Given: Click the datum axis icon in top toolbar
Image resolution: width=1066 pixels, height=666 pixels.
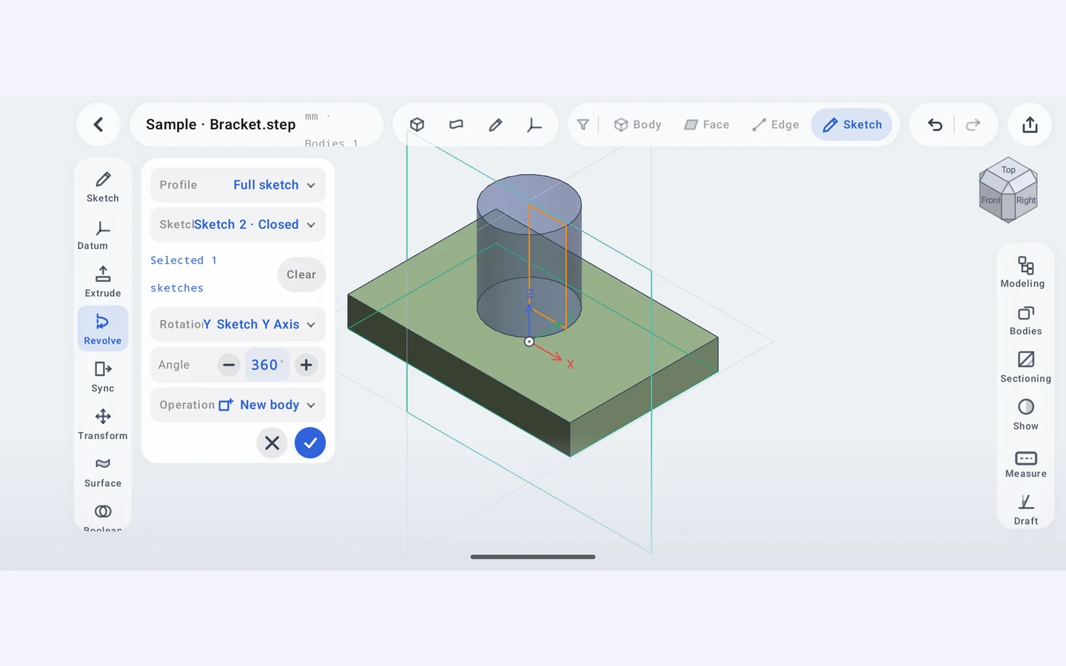Looking at the screenshot, I should [534, 124].
